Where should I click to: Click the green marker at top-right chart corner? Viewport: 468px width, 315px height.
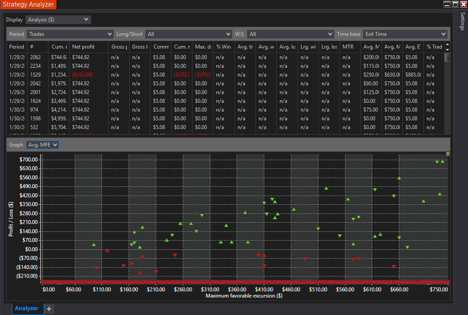pos(448,154)
